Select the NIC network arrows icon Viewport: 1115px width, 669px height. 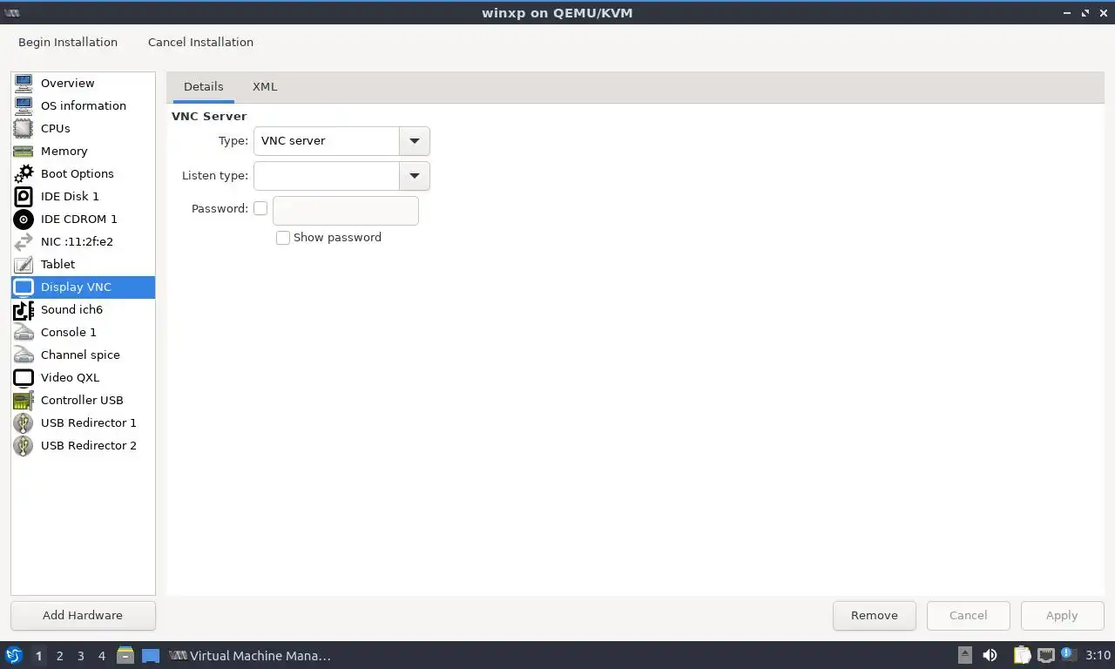24,241
